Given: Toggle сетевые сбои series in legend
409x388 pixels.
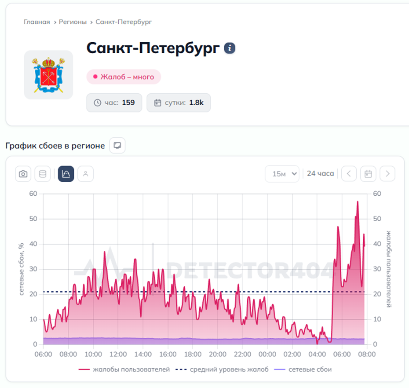Looking at the screenshot, I should (303, 370).
